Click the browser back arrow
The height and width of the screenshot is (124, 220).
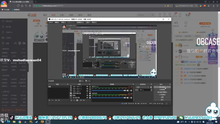pos(10,6)
